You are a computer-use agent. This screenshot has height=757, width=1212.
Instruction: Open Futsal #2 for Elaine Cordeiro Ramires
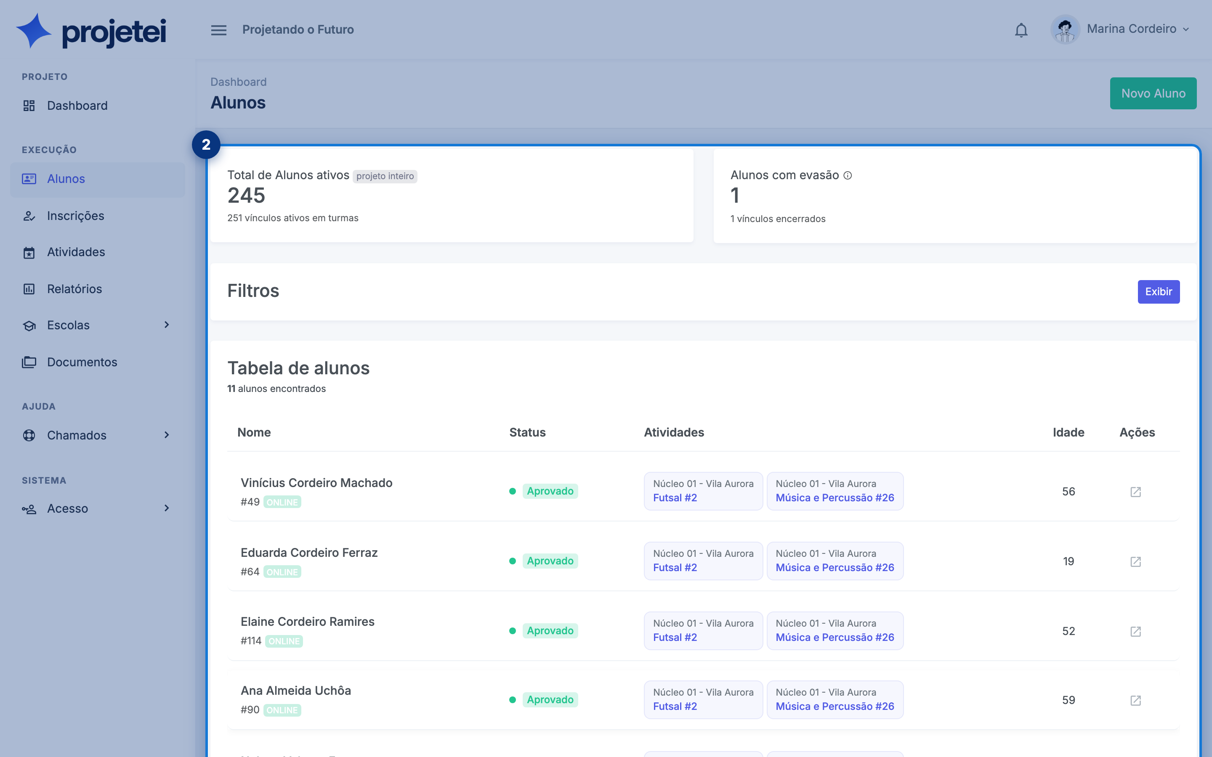(x=675, y=637)
